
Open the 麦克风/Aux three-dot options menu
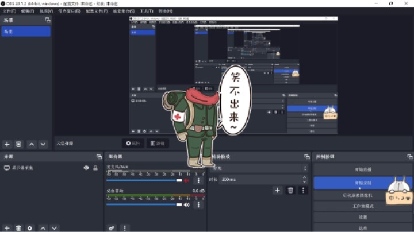click(x=198, y=180)
